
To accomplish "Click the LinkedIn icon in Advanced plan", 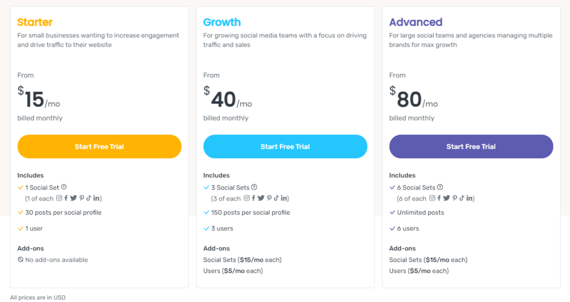I will pyautogui.click(x=469, y=198).
